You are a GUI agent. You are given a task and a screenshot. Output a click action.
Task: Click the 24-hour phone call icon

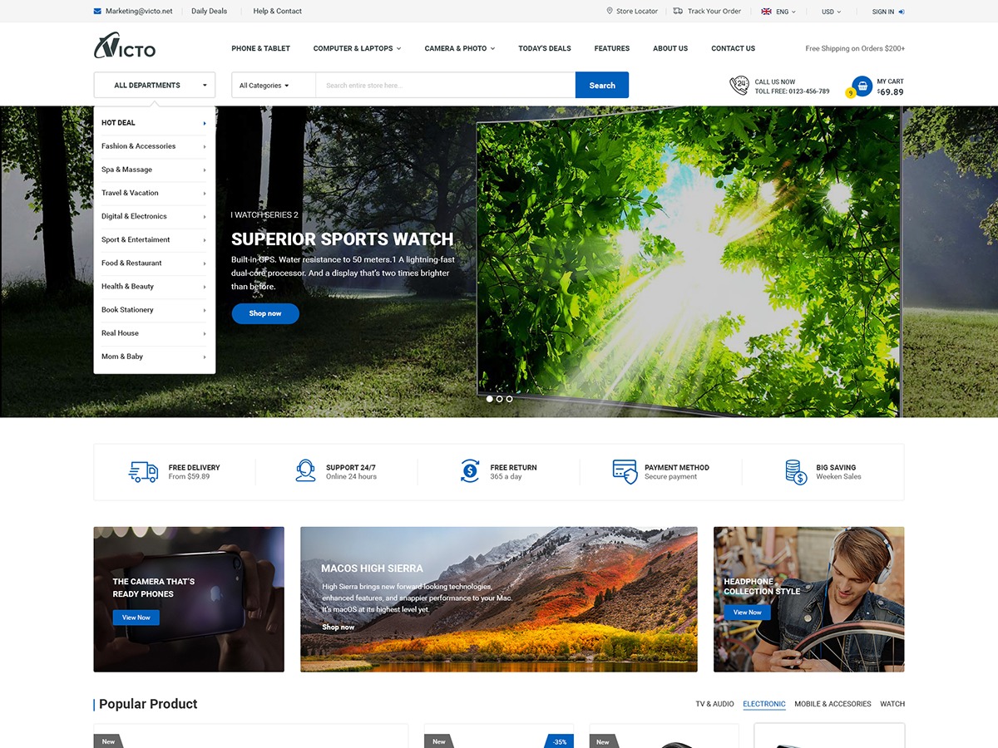pyautogui.click(x=739, y=86)
